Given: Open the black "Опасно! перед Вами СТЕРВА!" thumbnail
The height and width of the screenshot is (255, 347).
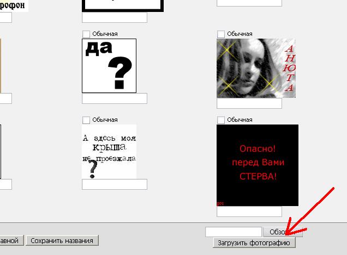Looking at the screenshot, I should click(x=258, y=165).
